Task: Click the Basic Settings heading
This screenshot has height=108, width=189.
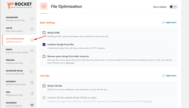Action: click(x=48, y=23)
